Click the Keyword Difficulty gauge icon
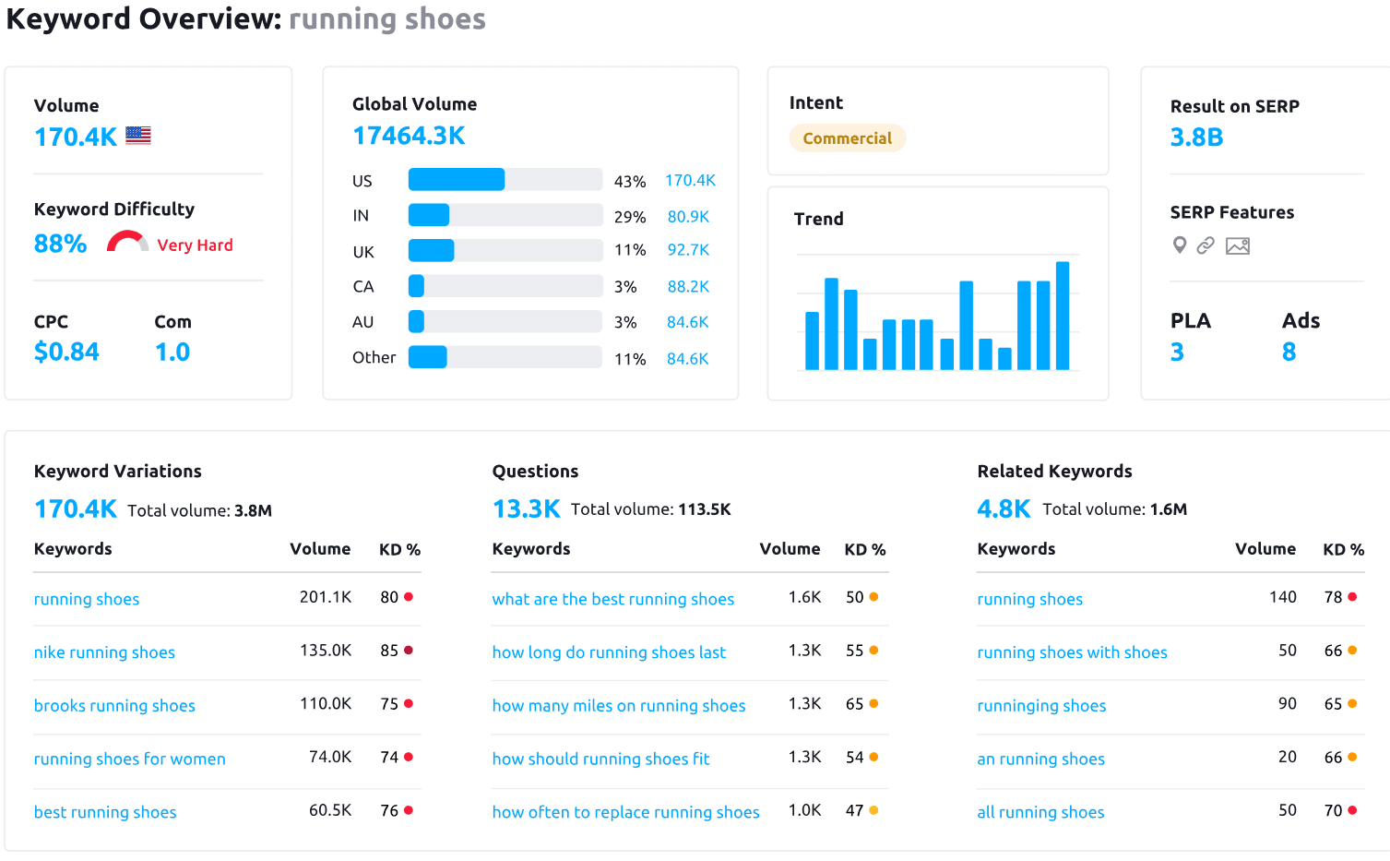This screenshot has width=1390, height=861. click(126, 240)
